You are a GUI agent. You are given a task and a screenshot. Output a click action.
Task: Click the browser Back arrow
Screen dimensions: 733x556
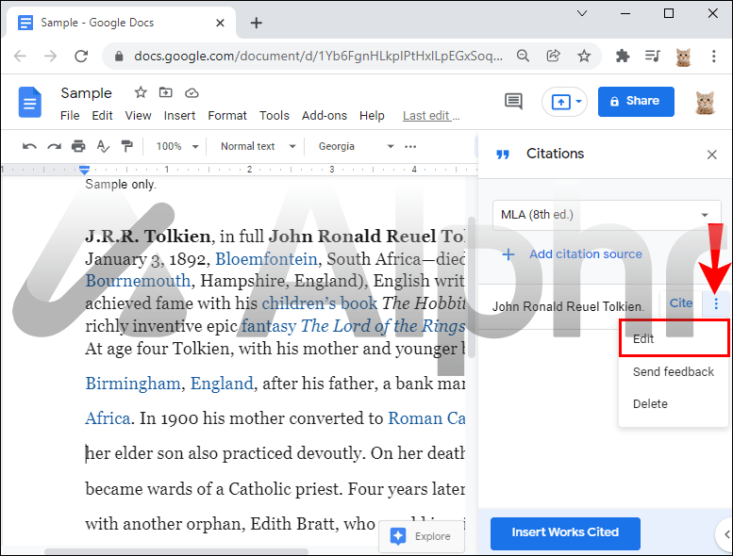(x=20, y=57)
